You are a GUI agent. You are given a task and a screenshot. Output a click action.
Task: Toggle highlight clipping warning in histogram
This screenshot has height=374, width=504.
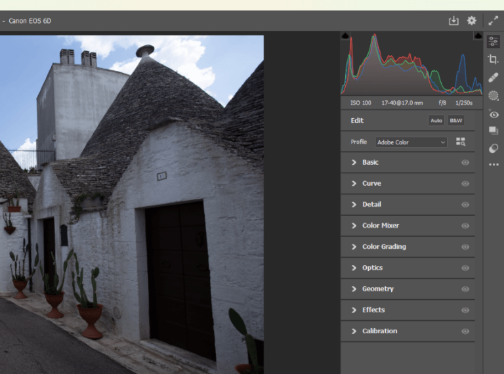478,35
